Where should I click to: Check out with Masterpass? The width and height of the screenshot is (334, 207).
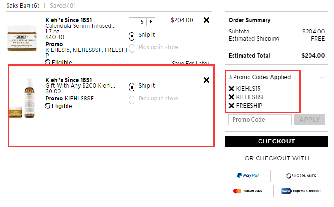click(248, 191)
